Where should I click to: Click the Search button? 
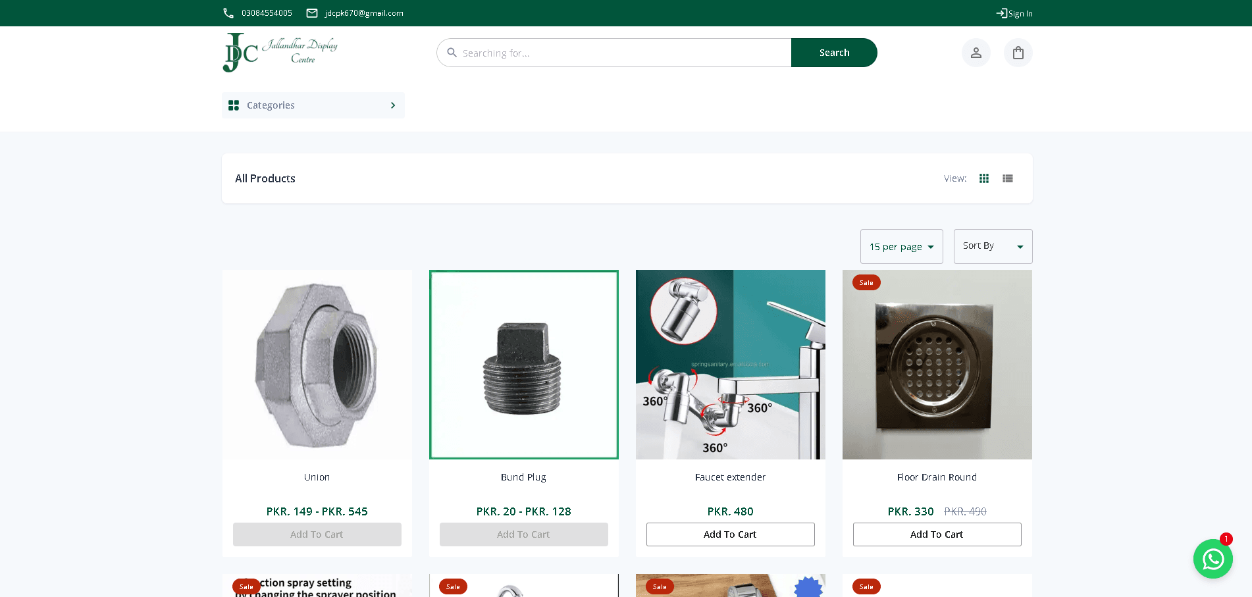[x=834, y=53]
